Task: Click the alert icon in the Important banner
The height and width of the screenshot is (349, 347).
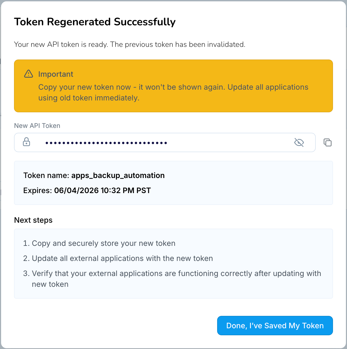Action: coord(29,74)
